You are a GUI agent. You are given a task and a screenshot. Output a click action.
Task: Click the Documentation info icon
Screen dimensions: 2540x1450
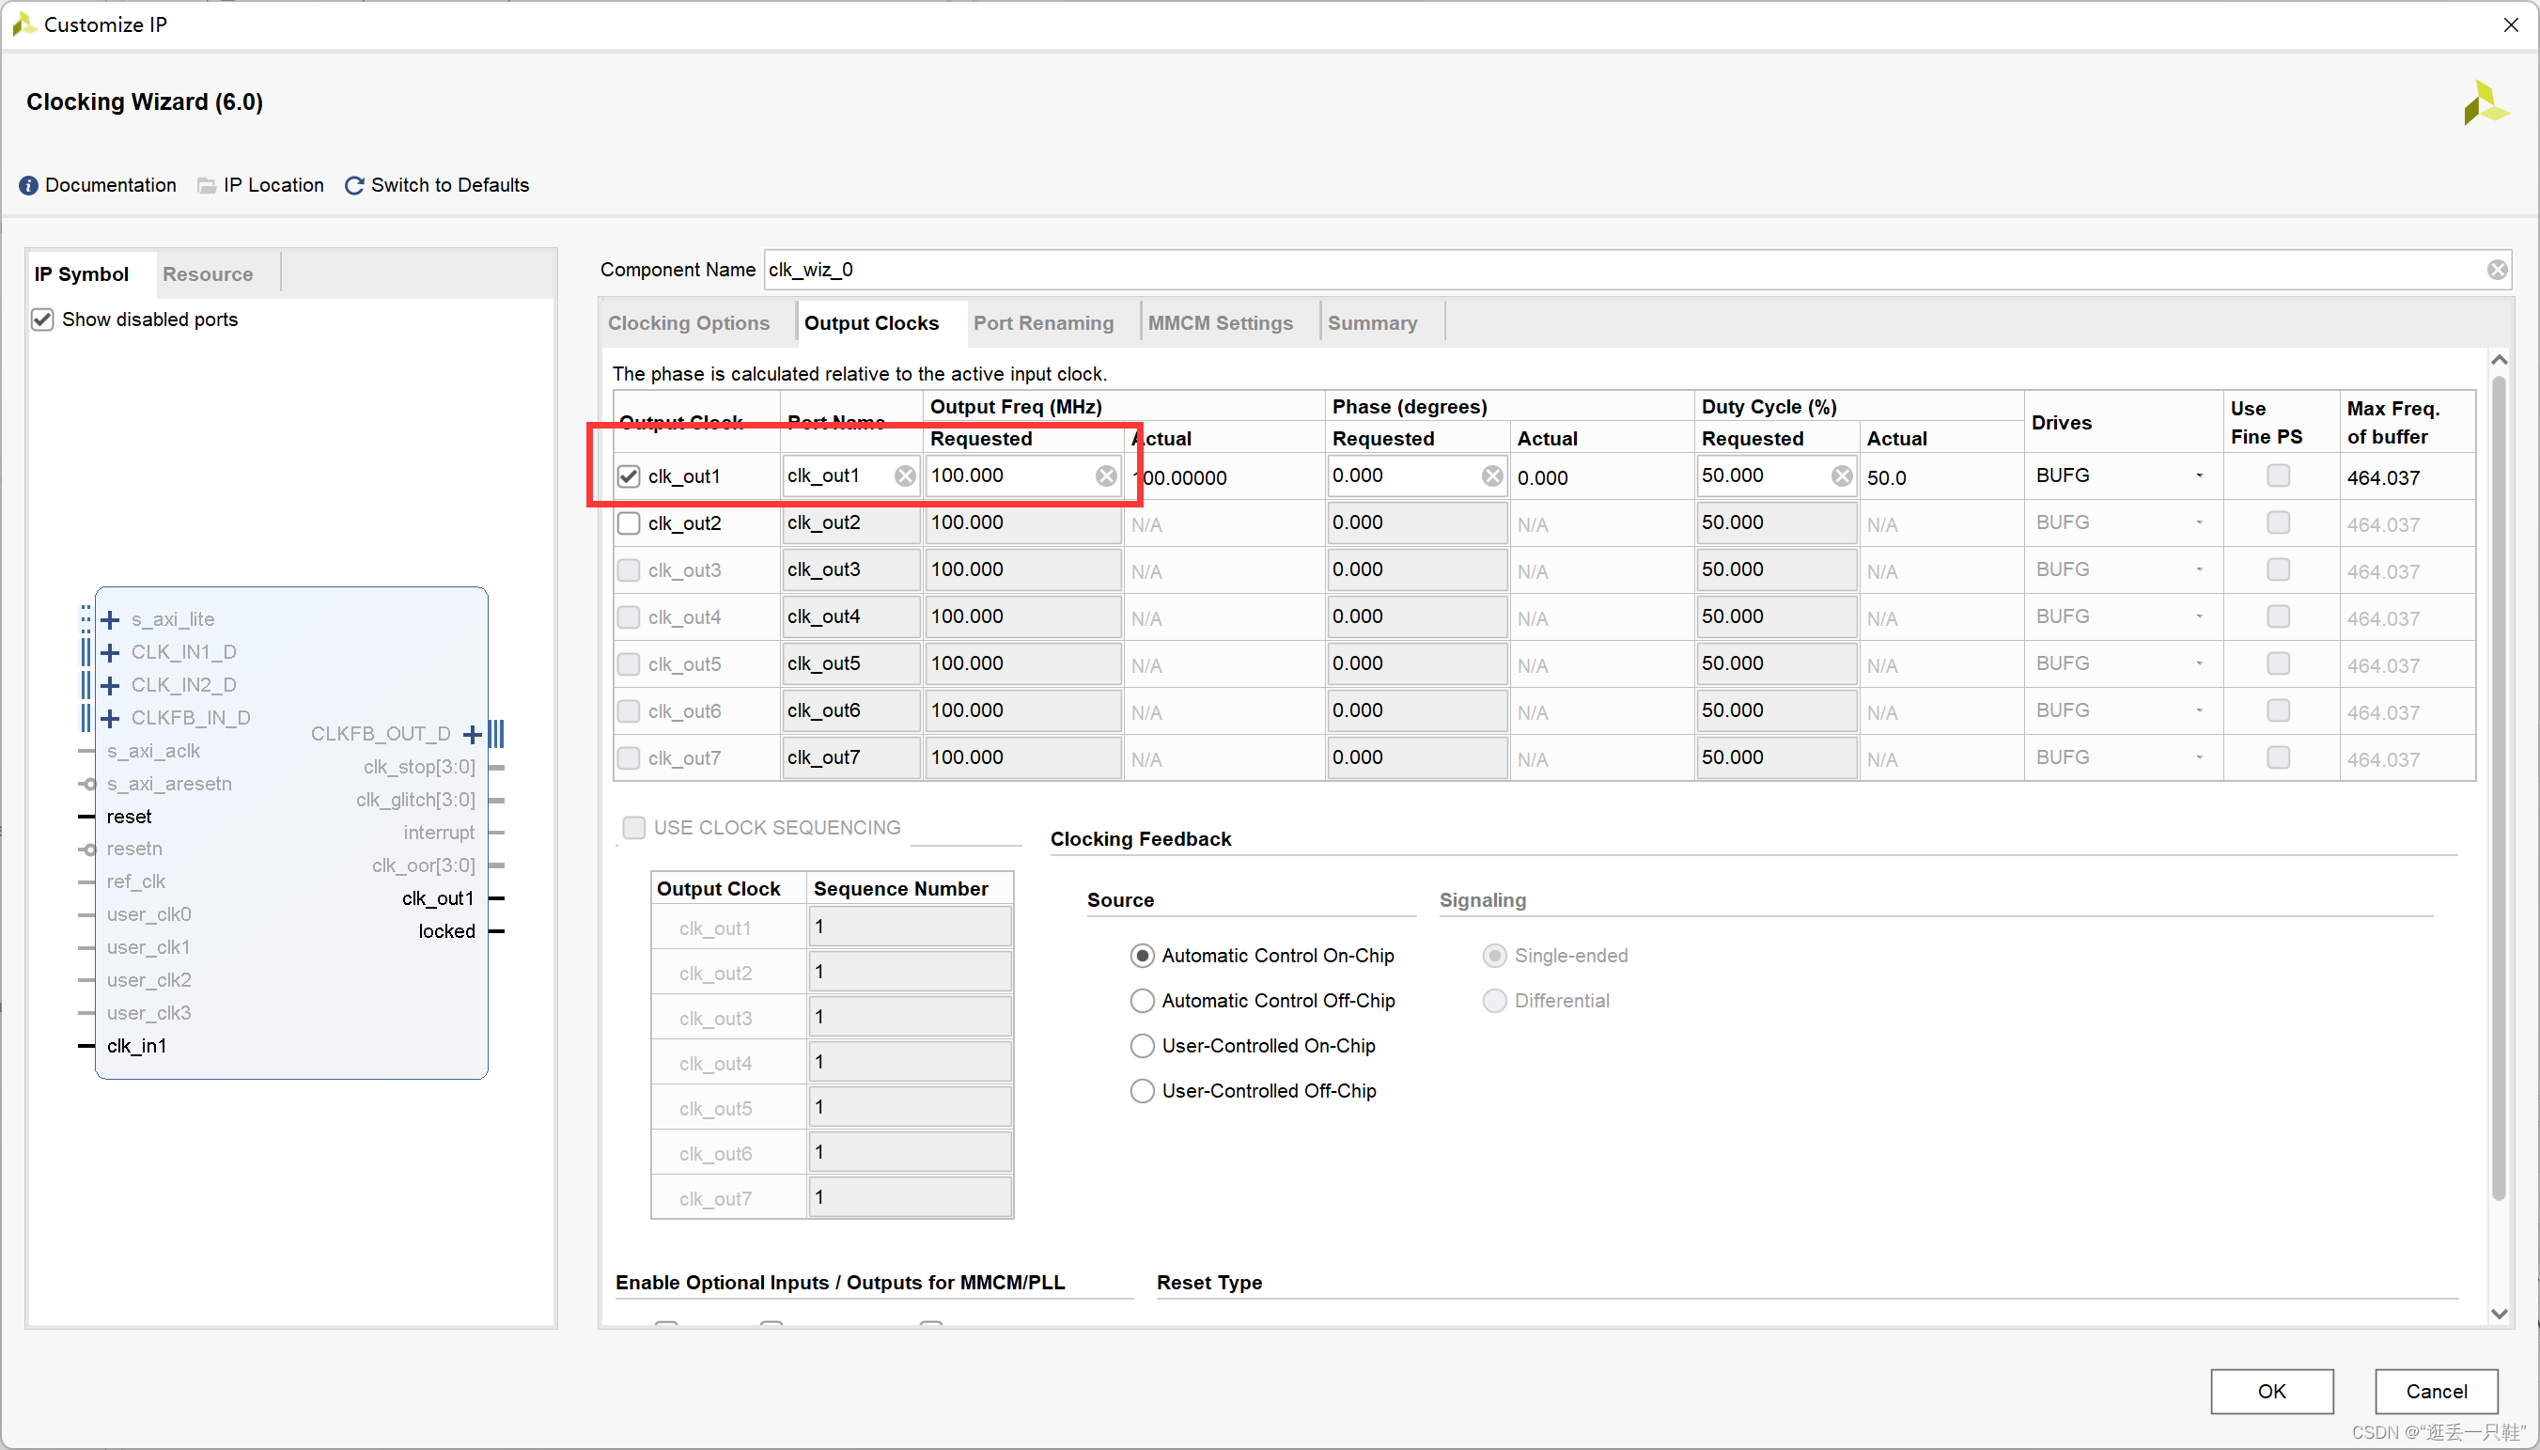[x=29, y=185]
